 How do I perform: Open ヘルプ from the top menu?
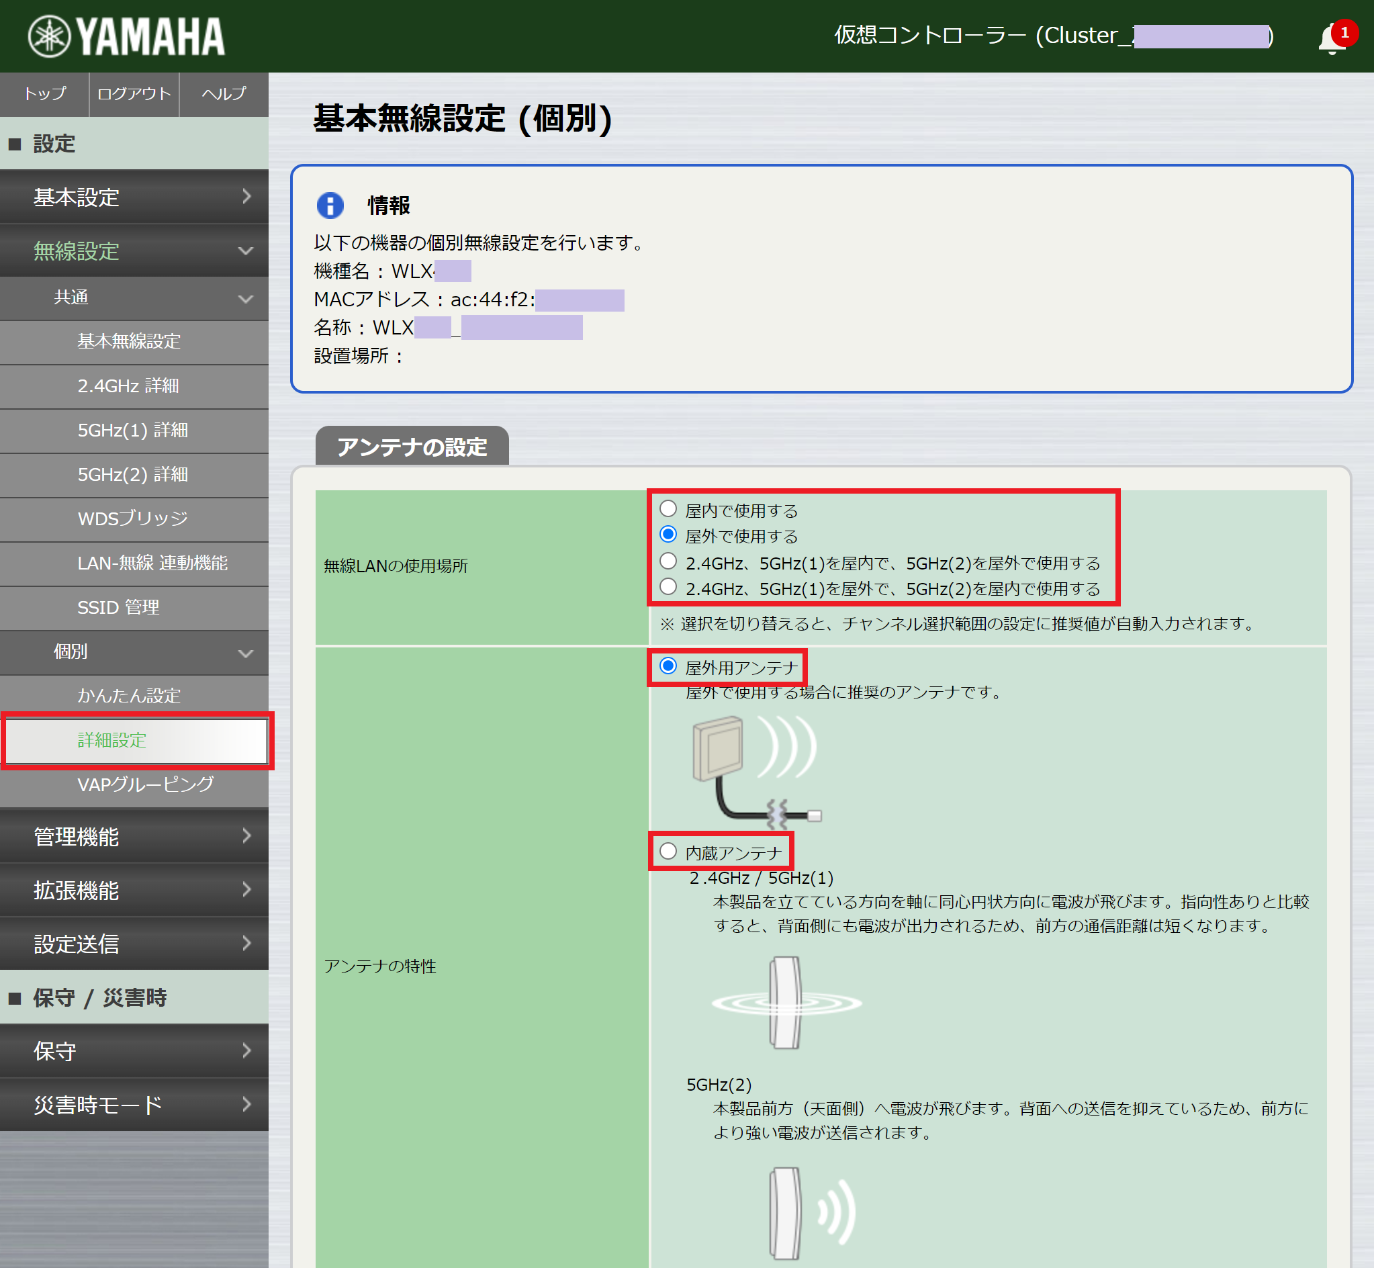222,94
